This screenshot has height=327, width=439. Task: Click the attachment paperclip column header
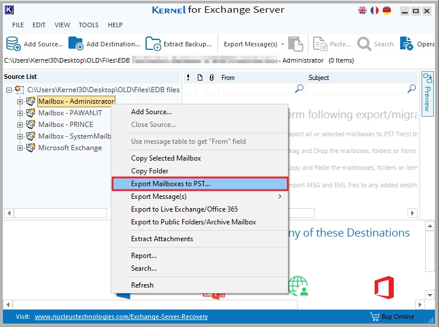pyautogui.click(x=212, y=78)
